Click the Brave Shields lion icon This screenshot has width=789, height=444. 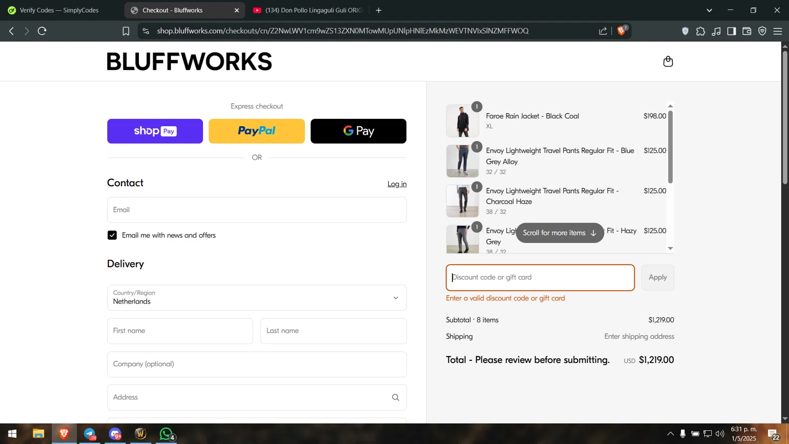(x=622, y=31)
